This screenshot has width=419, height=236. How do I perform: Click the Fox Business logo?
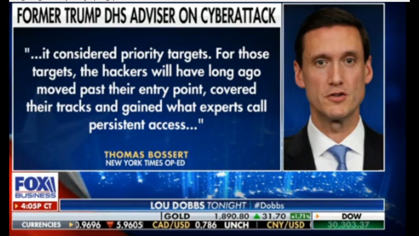pyautogui.click(x=35, y=187)
